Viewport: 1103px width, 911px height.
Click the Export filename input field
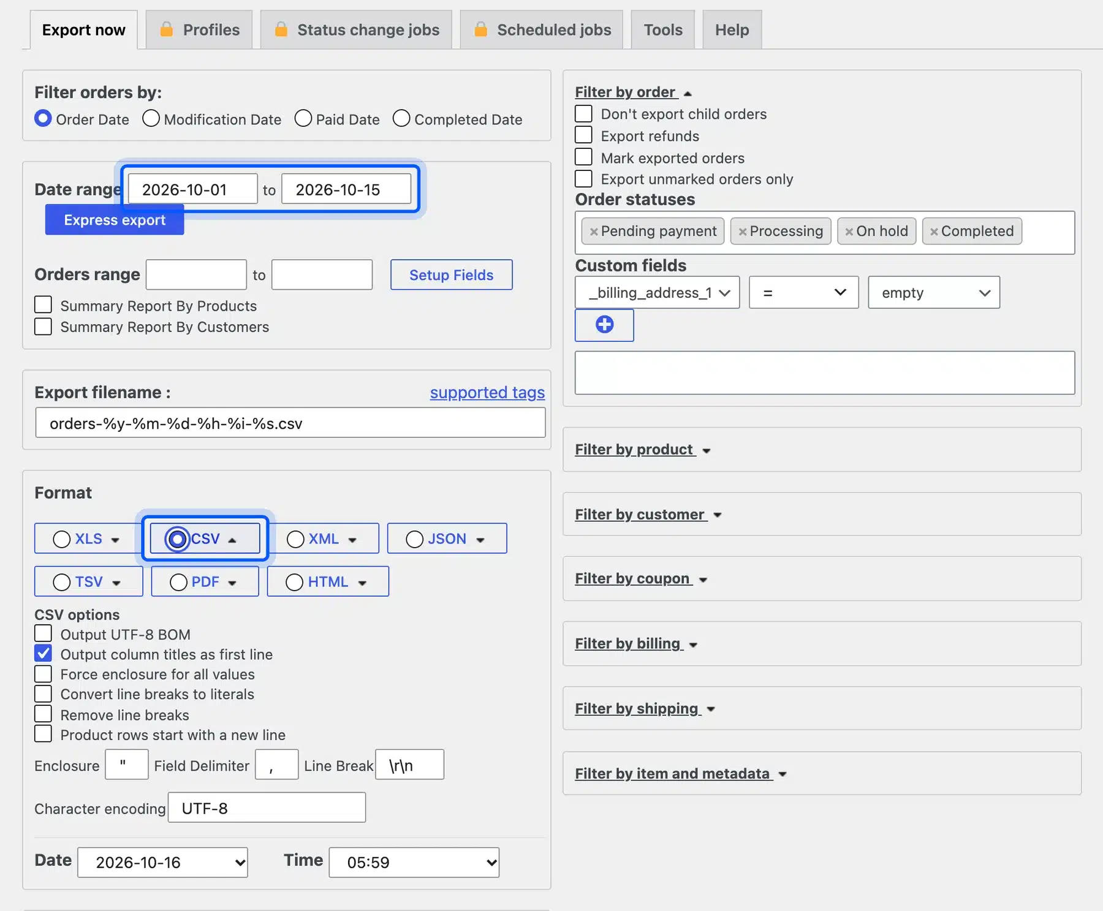[290, 423]
